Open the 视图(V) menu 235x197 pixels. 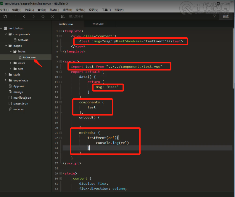click(93, 10)
